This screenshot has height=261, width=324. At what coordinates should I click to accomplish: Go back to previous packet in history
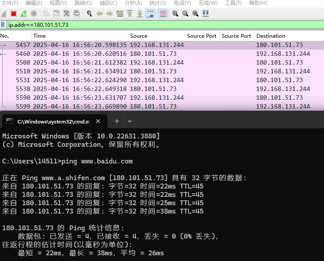point(100,14)
